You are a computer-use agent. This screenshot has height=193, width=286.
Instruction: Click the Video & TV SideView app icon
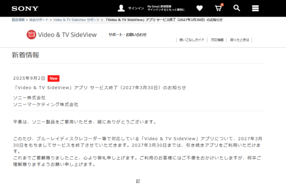click(31, 35)
